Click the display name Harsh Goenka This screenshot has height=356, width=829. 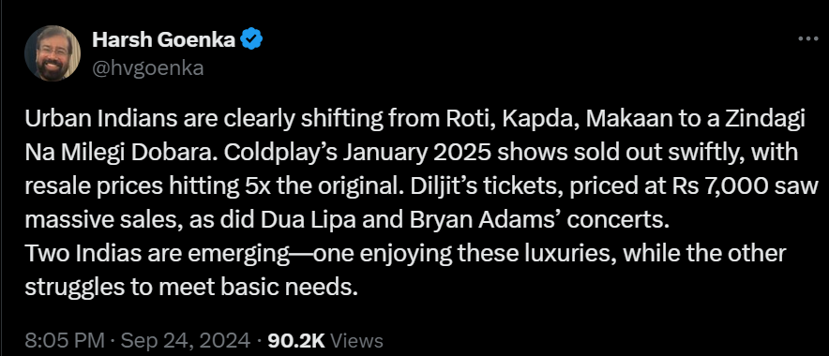pyautogui.click(x=164, y=39)
